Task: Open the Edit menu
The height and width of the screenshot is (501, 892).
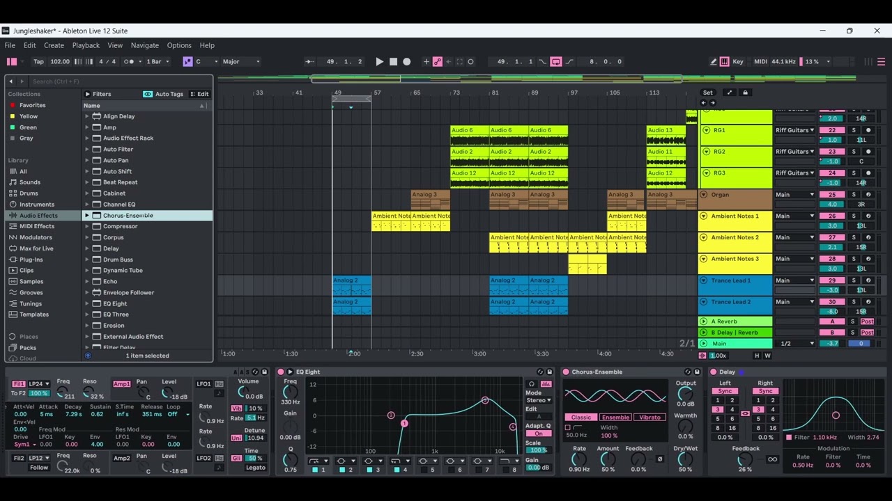Action: pyautogui.click(x=29, y=45)
